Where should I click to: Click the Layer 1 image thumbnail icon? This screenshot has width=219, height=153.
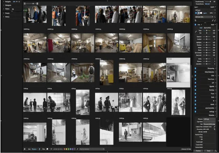pyautogui.click(x=198, y=13)
